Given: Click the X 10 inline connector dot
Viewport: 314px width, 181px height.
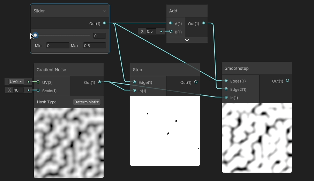Looking at the screenshot, I should [29, 90].
